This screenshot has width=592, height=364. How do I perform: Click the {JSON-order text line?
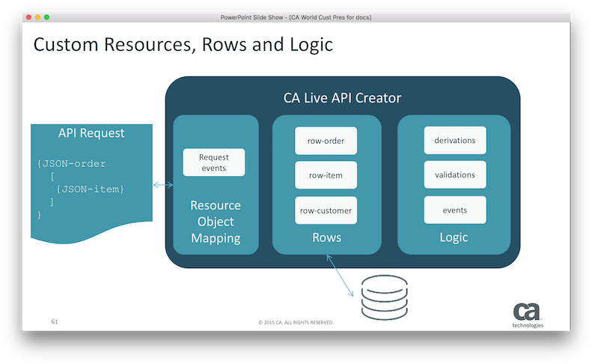71,164
